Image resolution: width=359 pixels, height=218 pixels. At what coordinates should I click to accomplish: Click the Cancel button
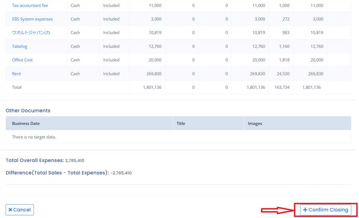(20, 210)
